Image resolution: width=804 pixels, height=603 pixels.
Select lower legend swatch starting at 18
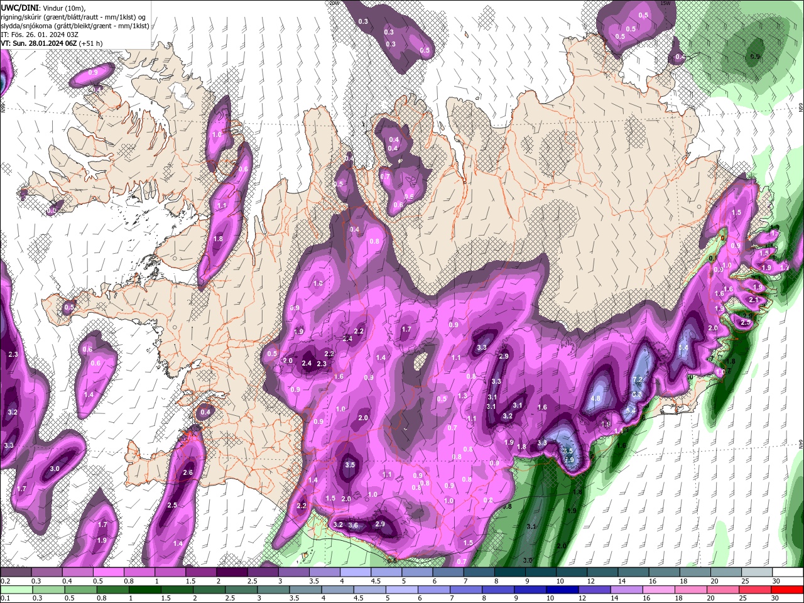click(x=690, y=590)
